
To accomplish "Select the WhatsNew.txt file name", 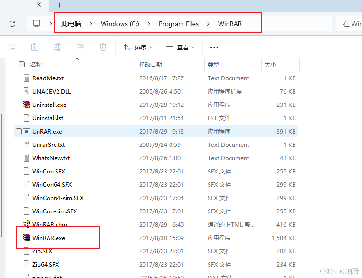I will [x=51, y=158].
